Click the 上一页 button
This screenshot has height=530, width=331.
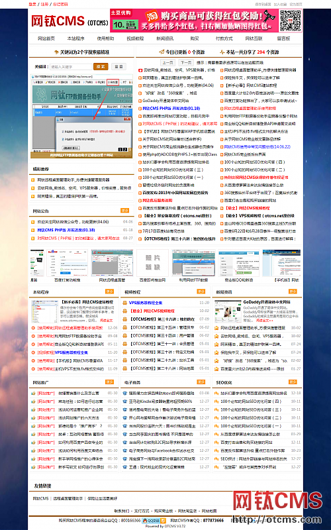point(167,62)
